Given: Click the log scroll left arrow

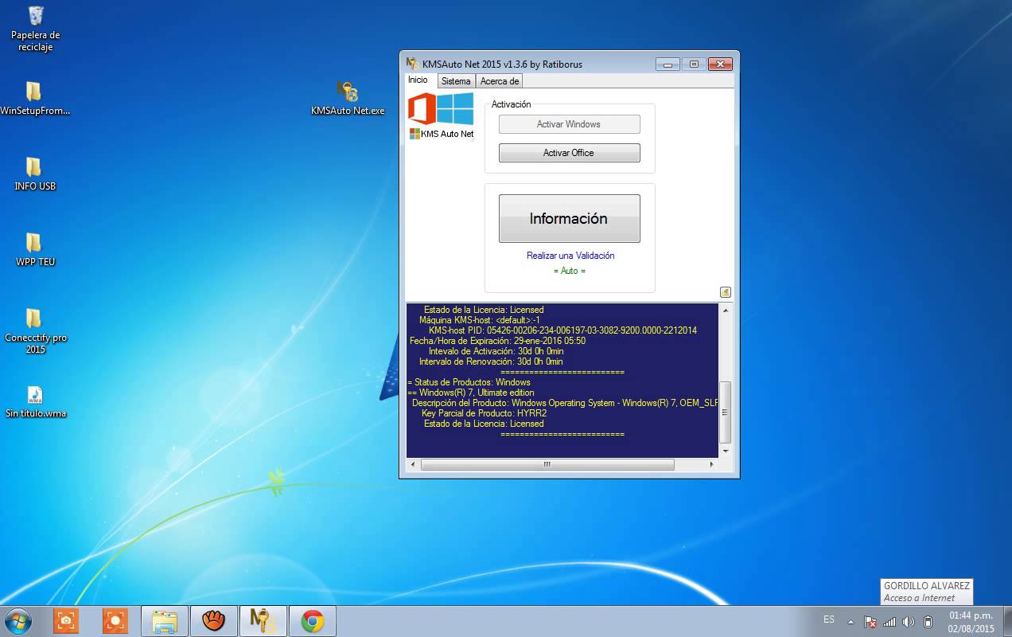Looking at the screenshot, I should [x=413, y=464].
